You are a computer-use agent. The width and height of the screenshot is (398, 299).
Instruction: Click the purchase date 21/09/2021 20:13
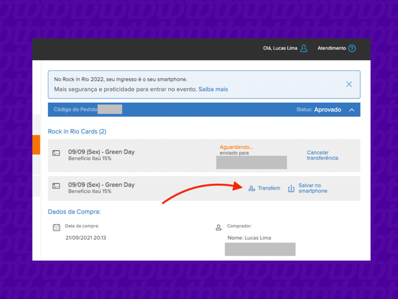point(85,238)
